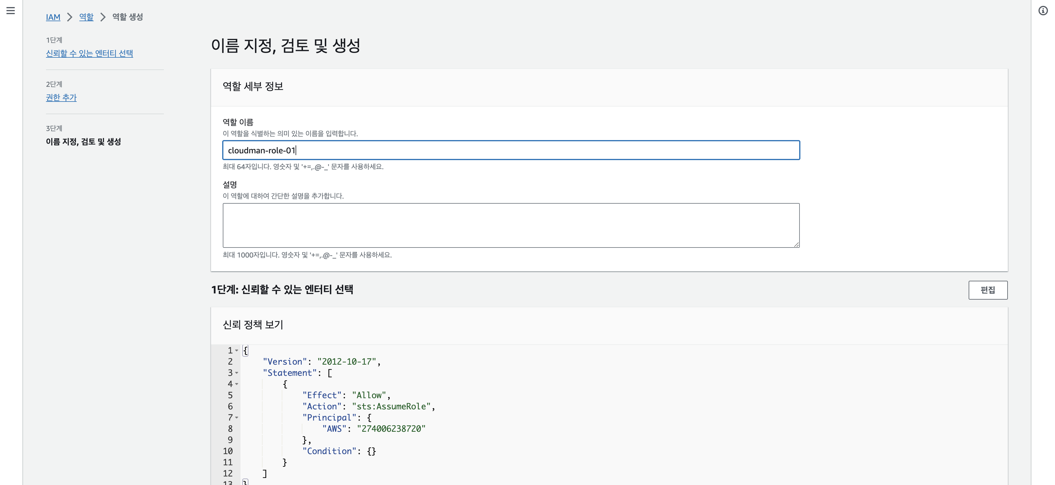The height and width of the screenshot is (485, 1055).
Task: Open the info panel icon
Action: [x=1043, y=11]
